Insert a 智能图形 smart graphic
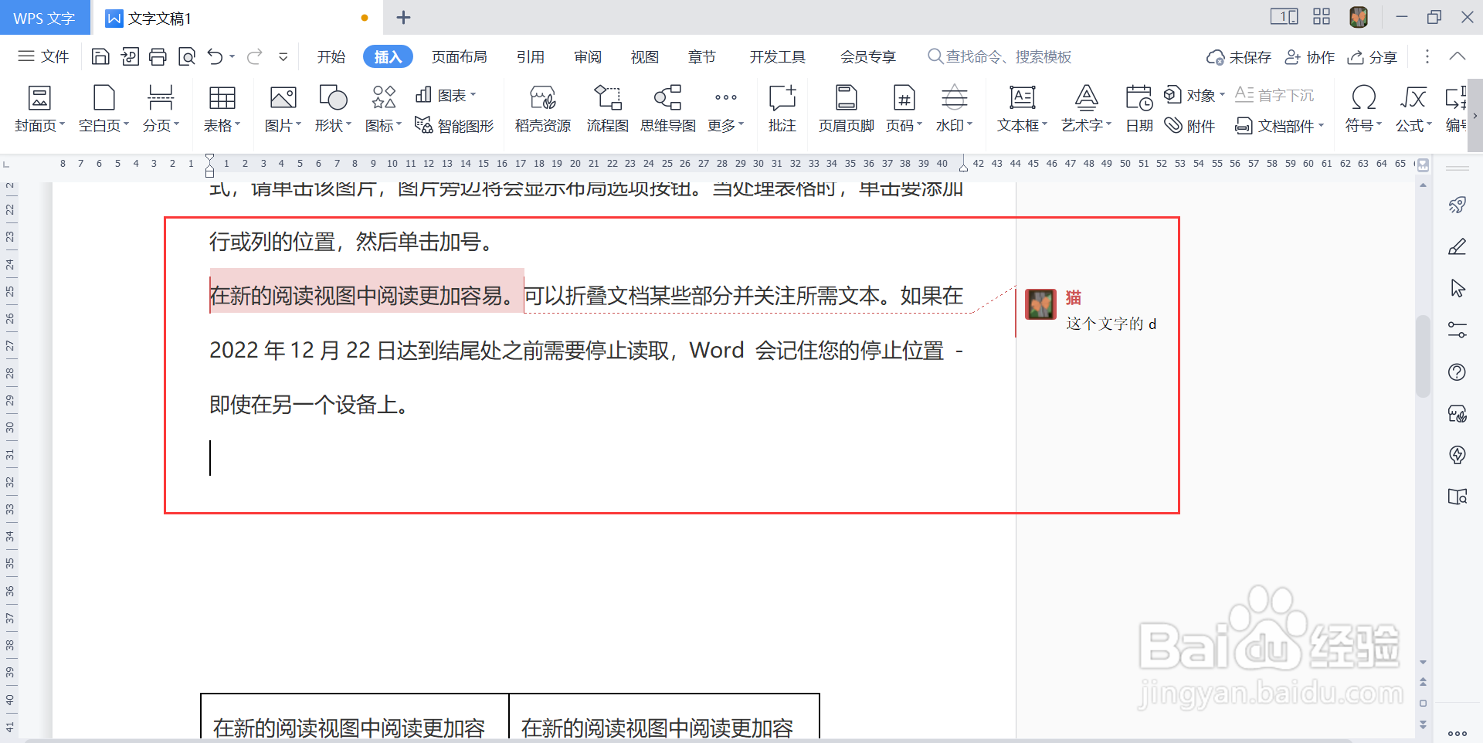Viewport: 1483px width, 743px height. click(454, 125)
